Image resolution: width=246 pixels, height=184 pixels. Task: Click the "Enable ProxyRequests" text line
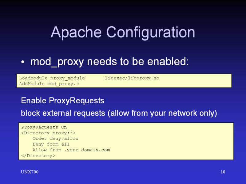pos(62,101)
